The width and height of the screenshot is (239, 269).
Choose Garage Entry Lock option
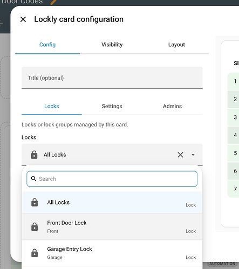[x=112, y=253]
